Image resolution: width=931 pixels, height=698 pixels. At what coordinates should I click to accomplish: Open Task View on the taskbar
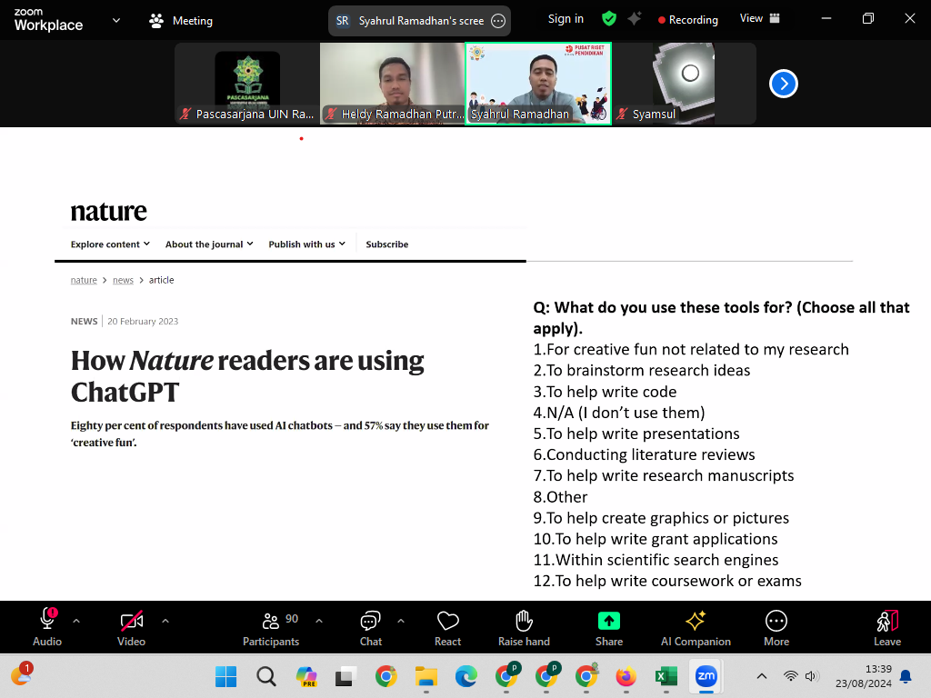345,676
